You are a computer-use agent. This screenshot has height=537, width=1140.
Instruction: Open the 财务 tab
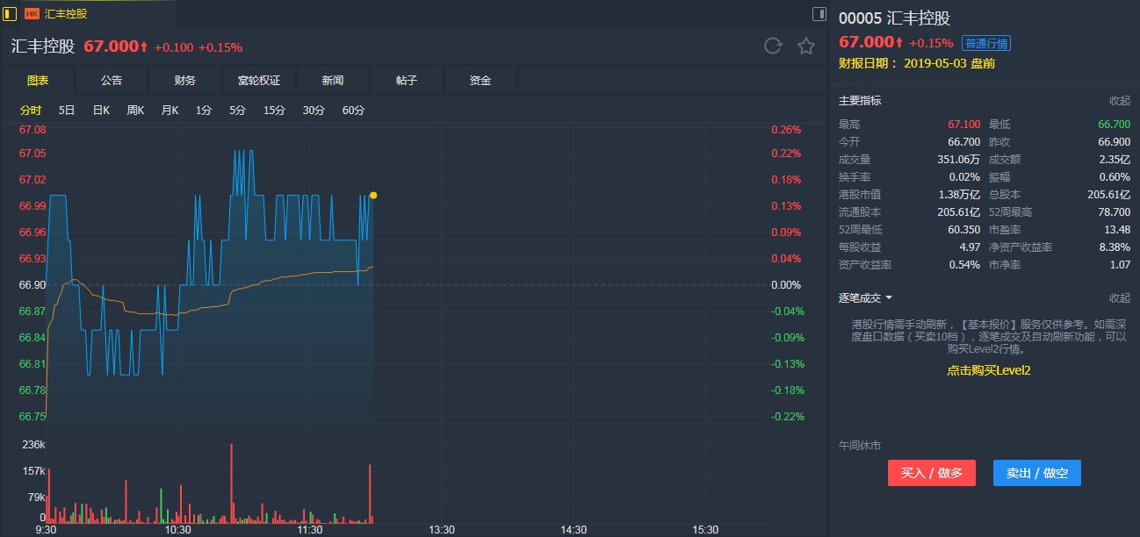pos(185,81)
